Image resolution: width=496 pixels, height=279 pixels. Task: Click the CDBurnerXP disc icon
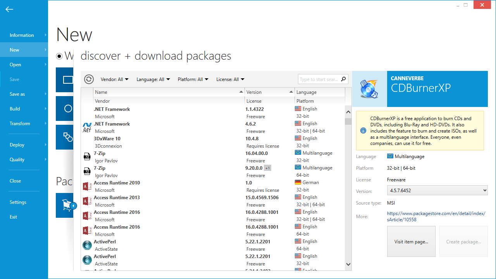[369, 89]
